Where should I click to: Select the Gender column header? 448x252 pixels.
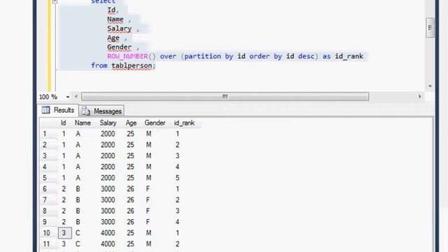pos(155,123)
